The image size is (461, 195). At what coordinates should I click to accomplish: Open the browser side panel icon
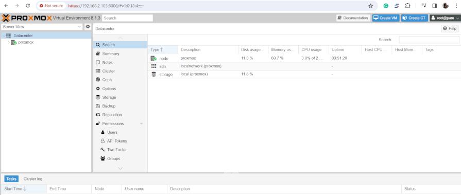[x=435, y=6]
